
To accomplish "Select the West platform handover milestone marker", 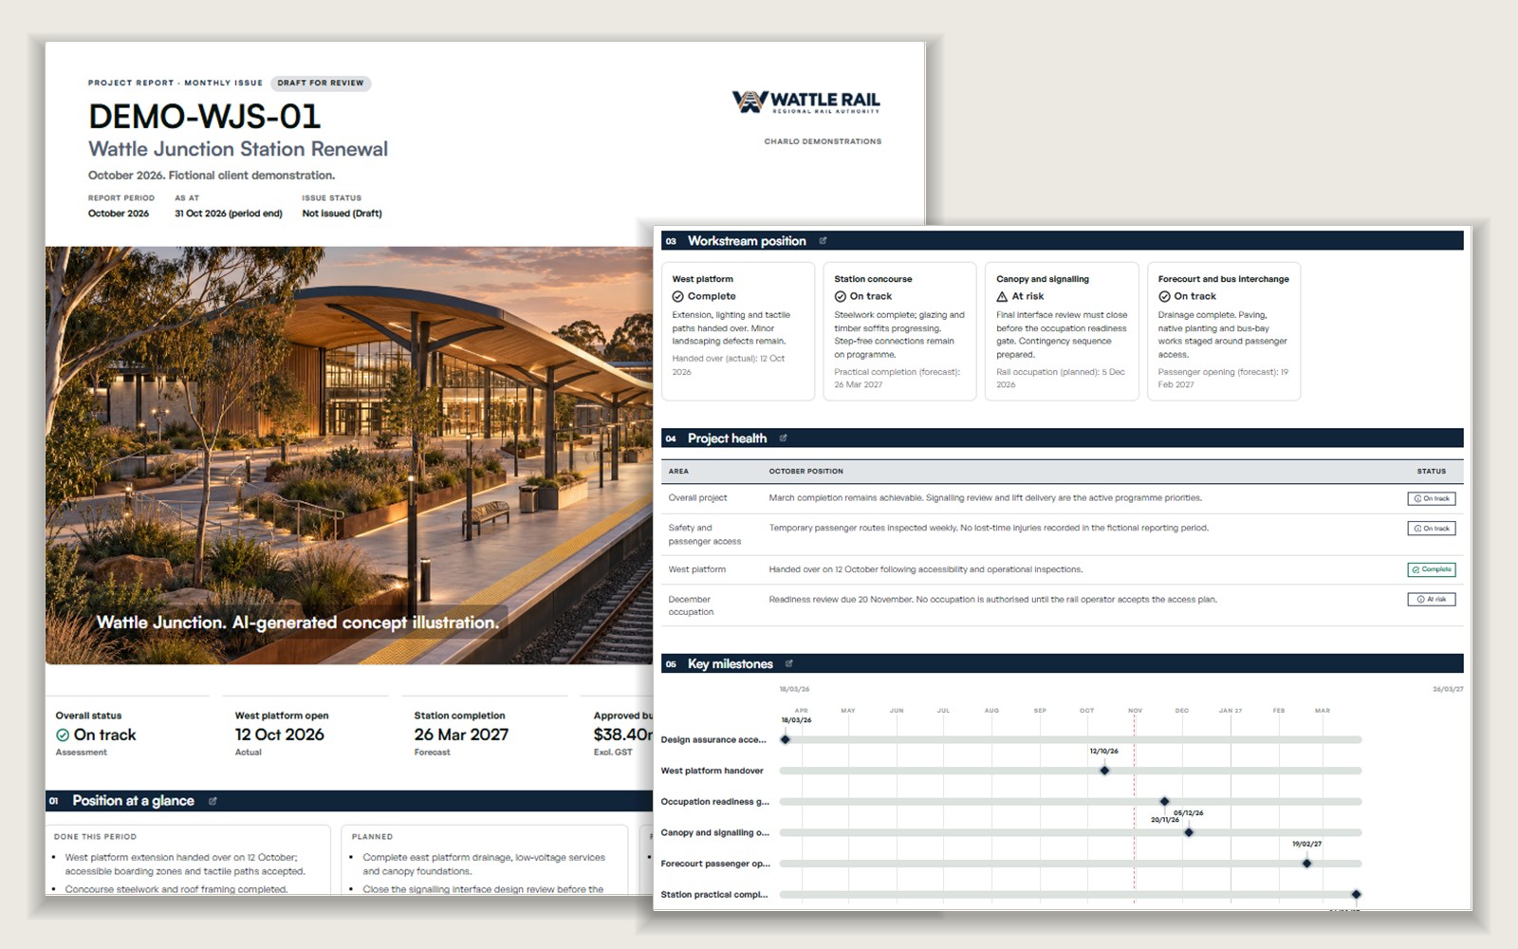I will tap(1104, 771).
